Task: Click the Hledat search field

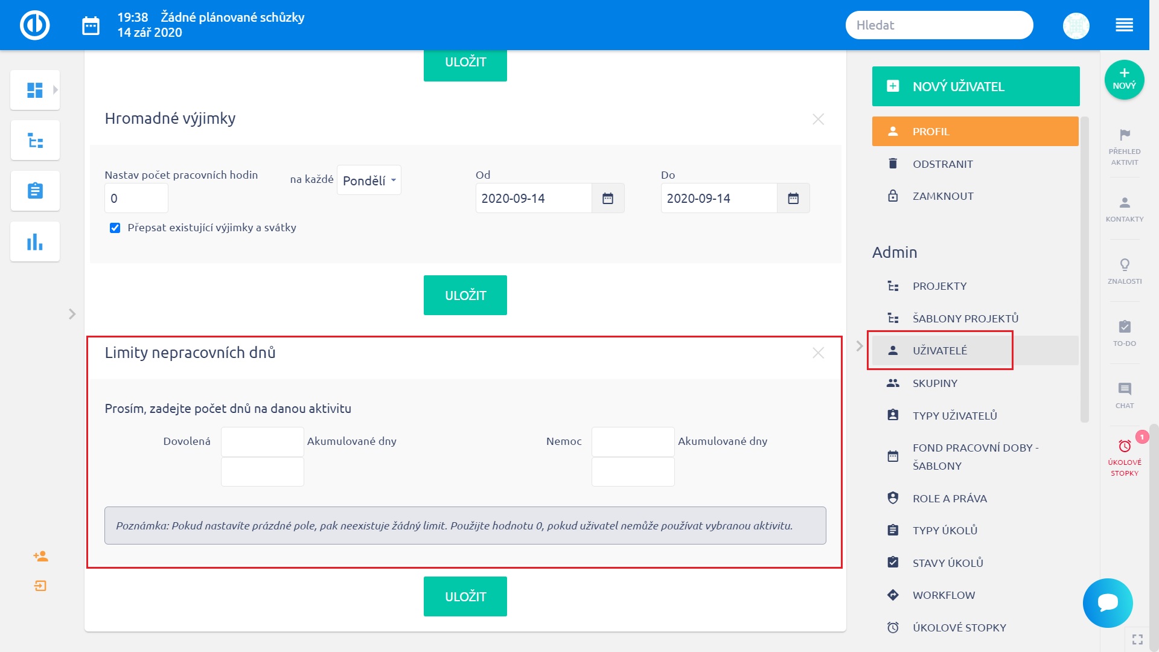Action: 939,25
